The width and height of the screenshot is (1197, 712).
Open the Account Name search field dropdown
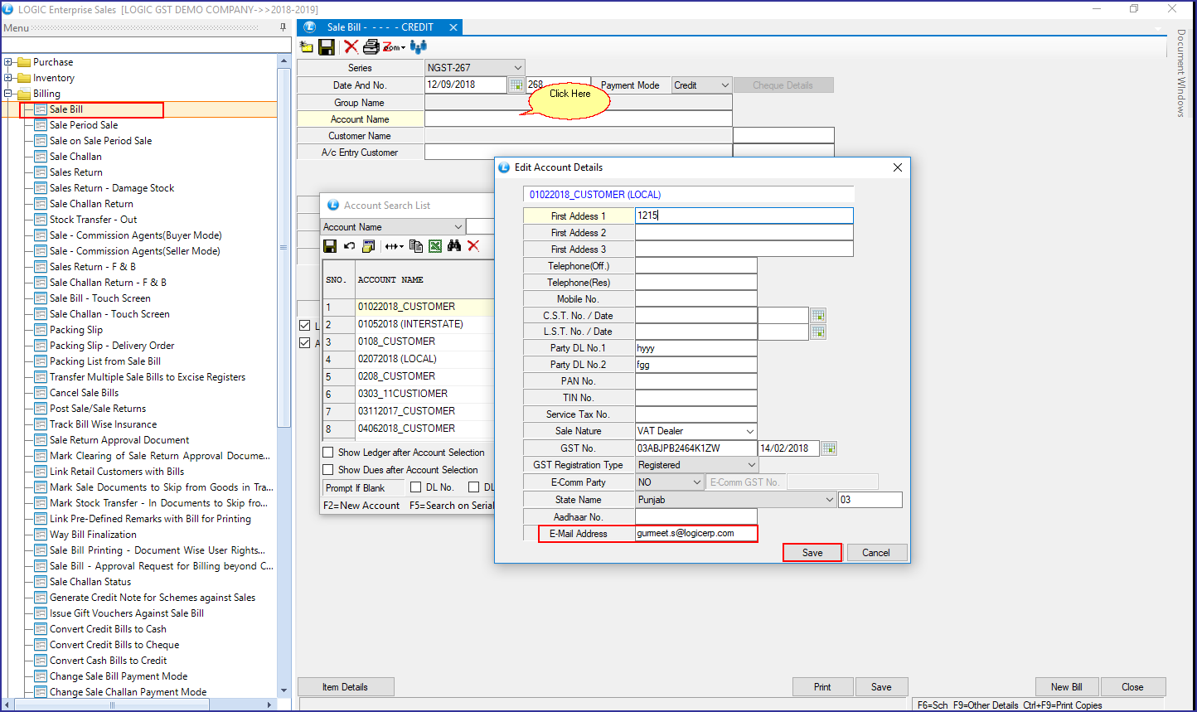tap(458, 227)
